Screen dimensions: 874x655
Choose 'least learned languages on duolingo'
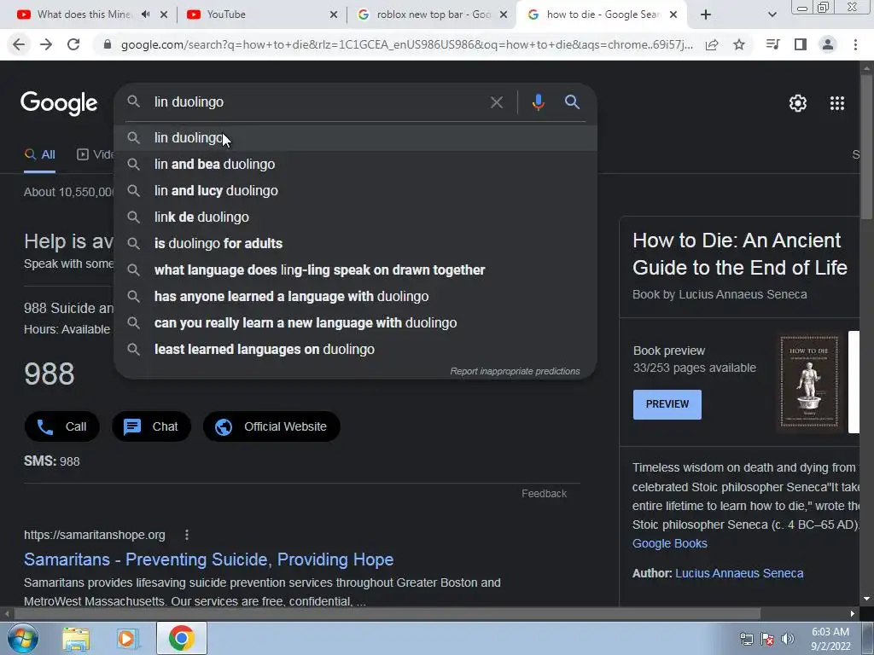tap(356, 349)
